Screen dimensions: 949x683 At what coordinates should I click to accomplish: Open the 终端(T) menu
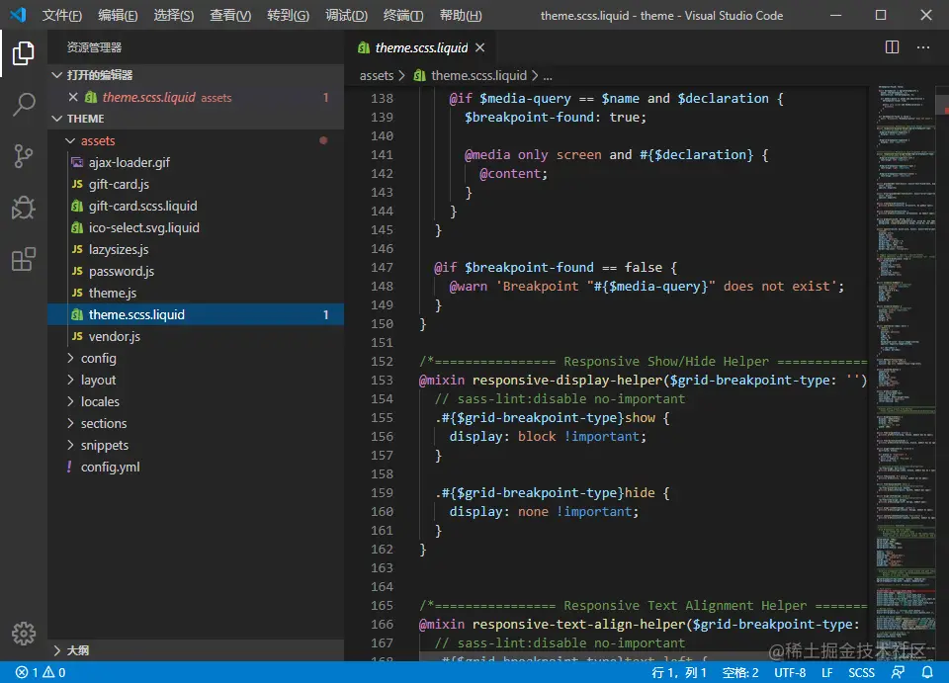pos(403,16)
